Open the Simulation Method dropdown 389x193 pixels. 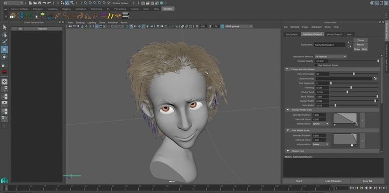click(330, 57)
